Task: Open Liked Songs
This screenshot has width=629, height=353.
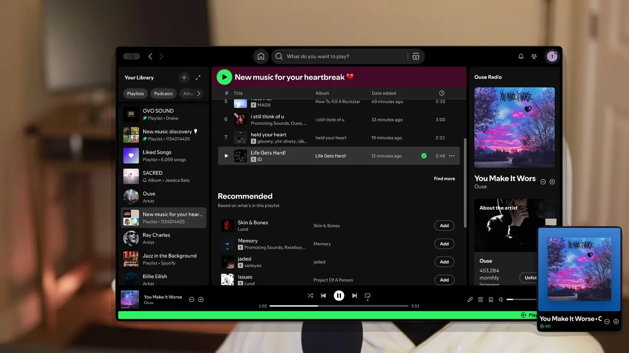Action: point(164,155)
